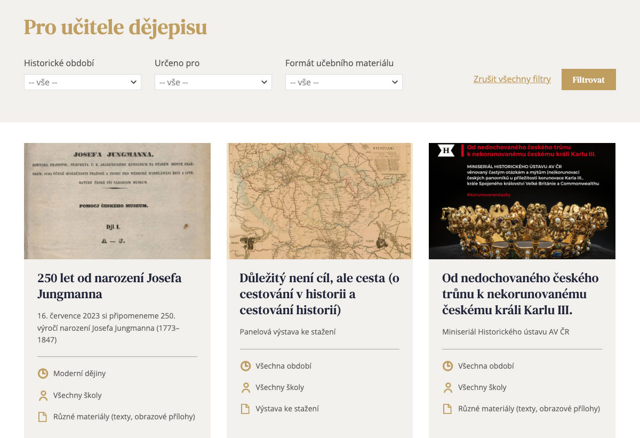Open the Historické období dropdown

coord(83,82)
